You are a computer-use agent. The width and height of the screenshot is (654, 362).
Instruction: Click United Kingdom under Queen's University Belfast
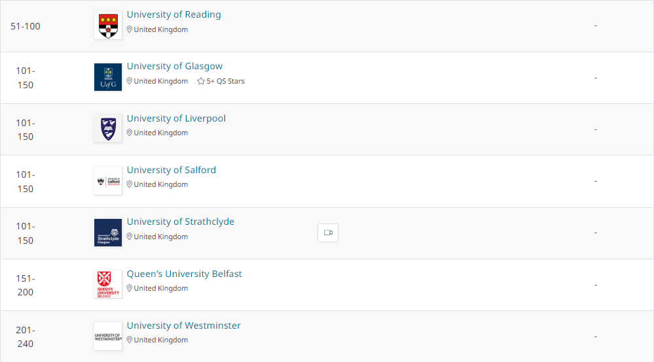coord(160,288)
